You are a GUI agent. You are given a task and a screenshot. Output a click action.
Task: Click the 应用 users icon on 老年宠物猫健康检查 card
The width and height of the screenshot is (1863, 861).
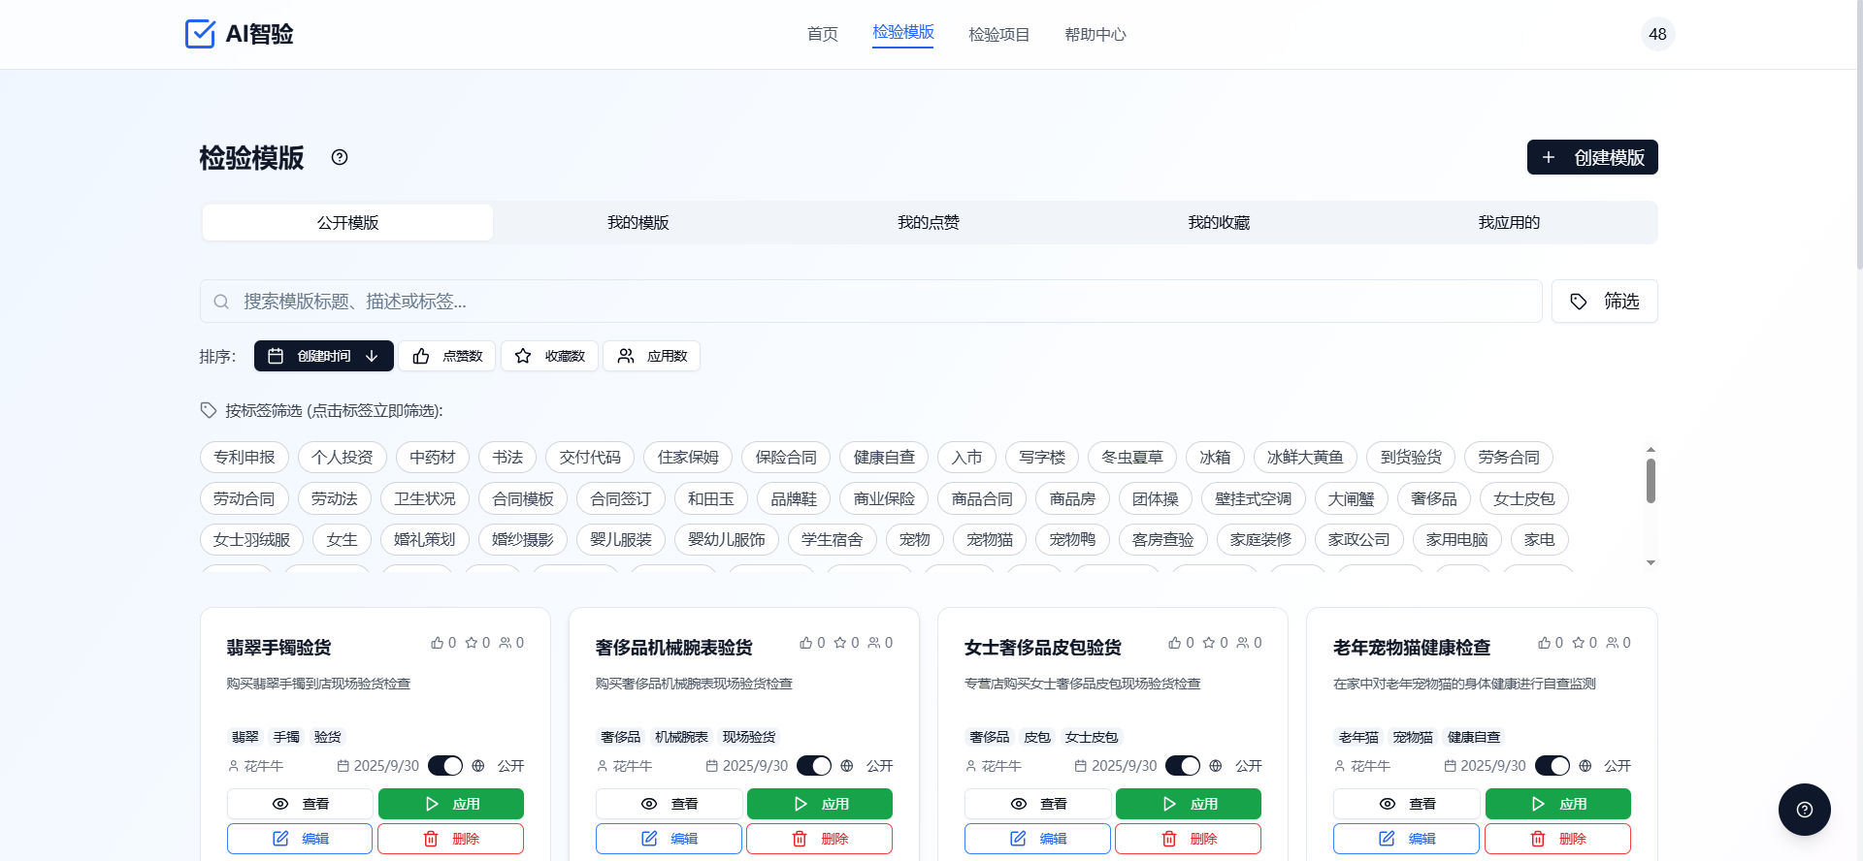click(1612, 643)
